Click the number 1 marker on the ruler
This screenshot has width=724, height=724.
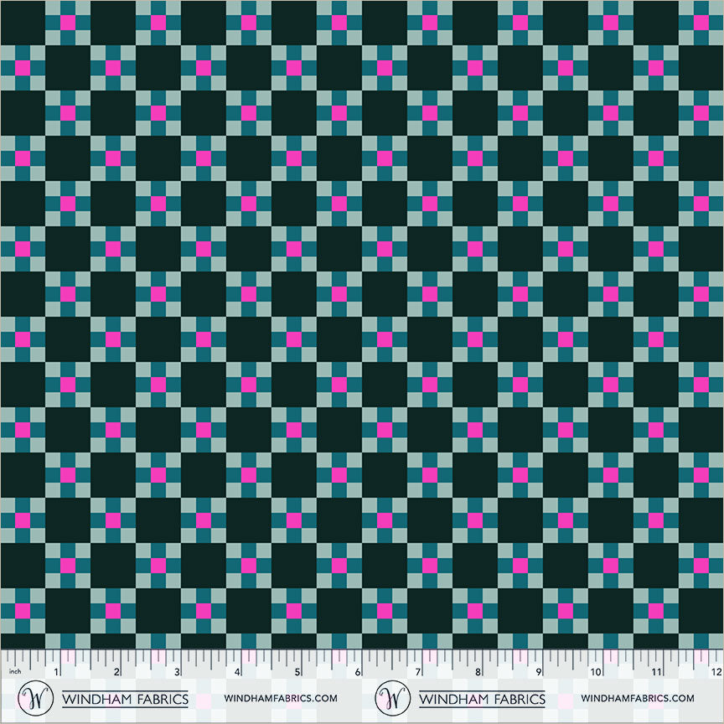pyautogui.click(x=55, y=673)
